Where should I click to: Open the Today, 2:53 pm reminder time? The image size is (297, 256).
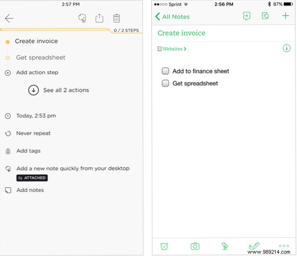tap(36, 116)
